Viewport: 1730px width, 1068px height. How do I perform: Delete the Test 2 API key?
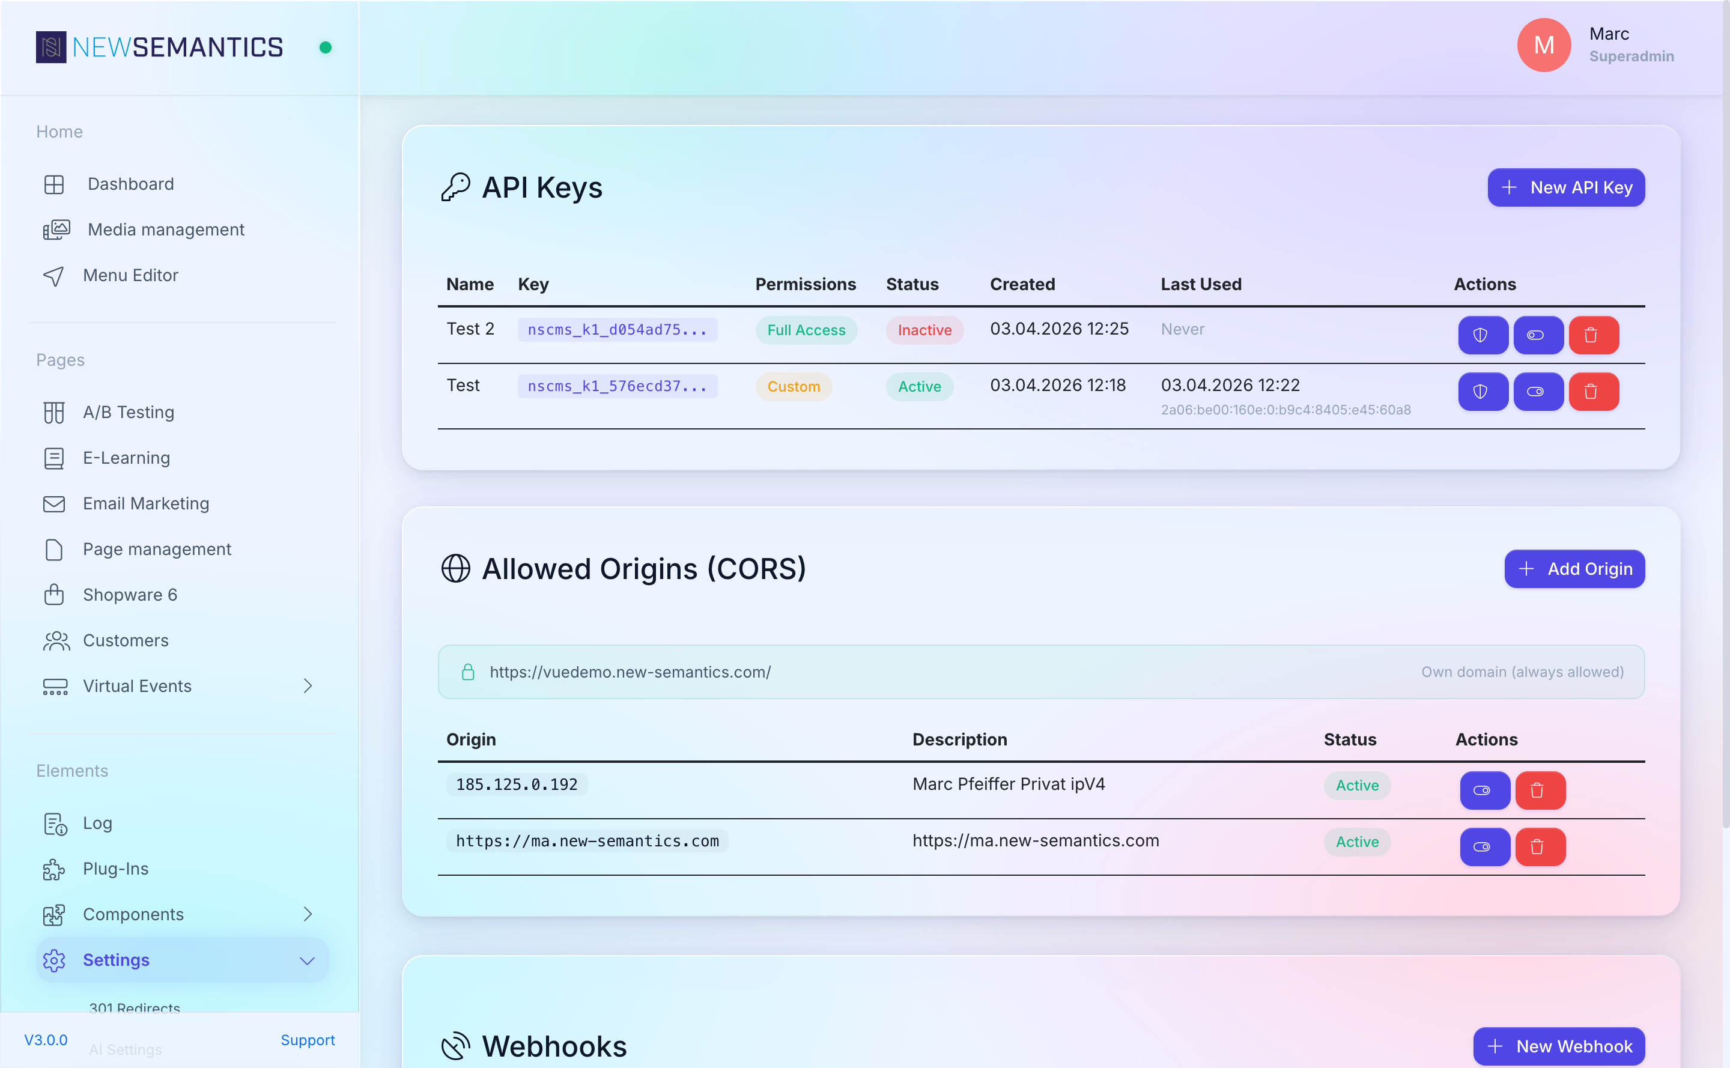click(x=1593, y=335)
